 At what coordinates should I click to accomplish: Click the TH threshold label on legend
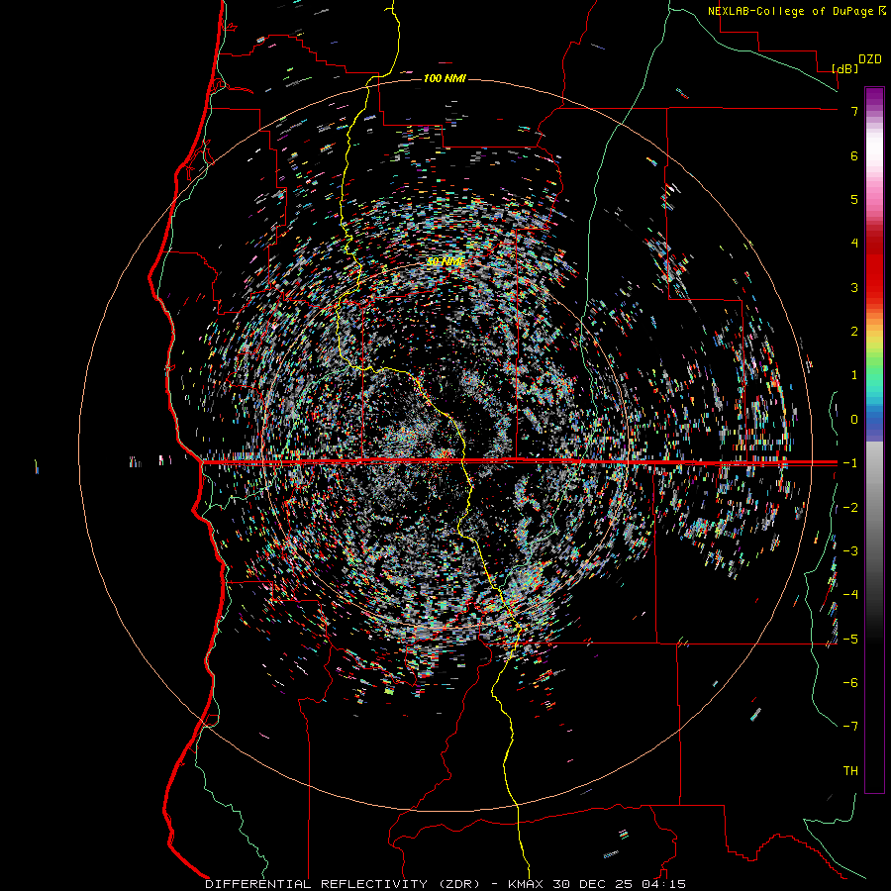point(850,771)
